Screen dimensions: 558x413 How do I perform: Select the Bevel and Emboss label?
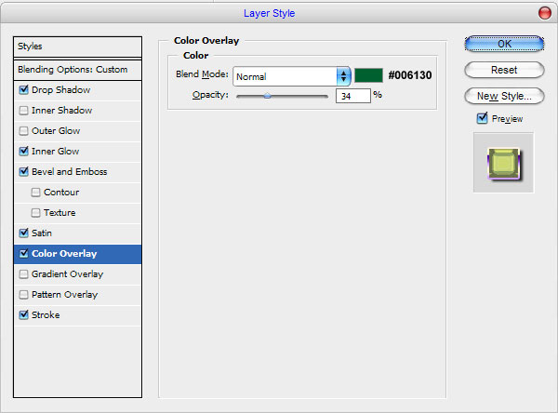tap(70, 171)
